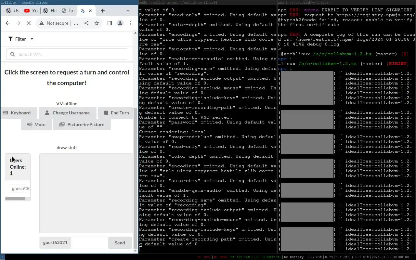This screenshot has width=416, height=260.
Task: Switch to the "loc" browser tab
Action: coord(68,11)
